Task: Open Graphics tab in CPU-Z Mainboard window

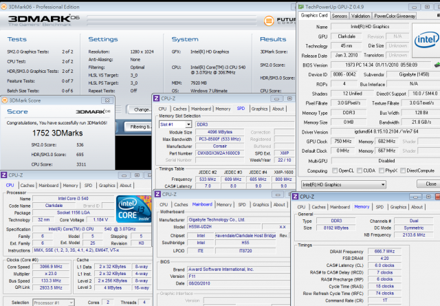Action: click(x=261, y=204)
